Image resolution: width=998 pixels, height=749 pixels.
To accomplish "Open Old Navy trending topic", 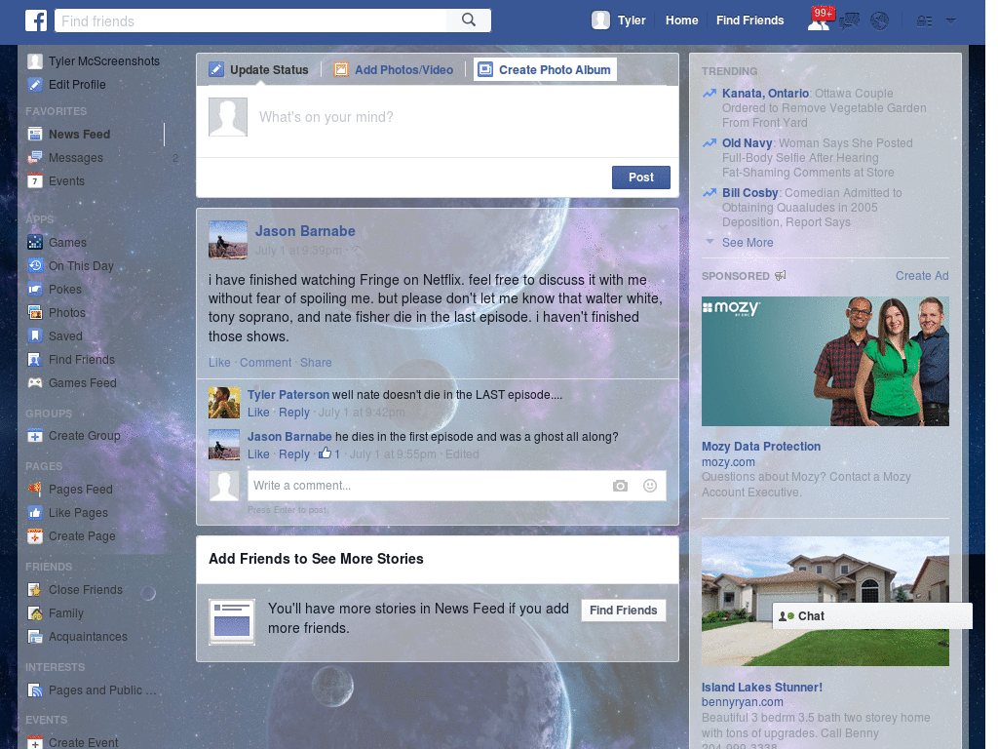I will [748, 142].
